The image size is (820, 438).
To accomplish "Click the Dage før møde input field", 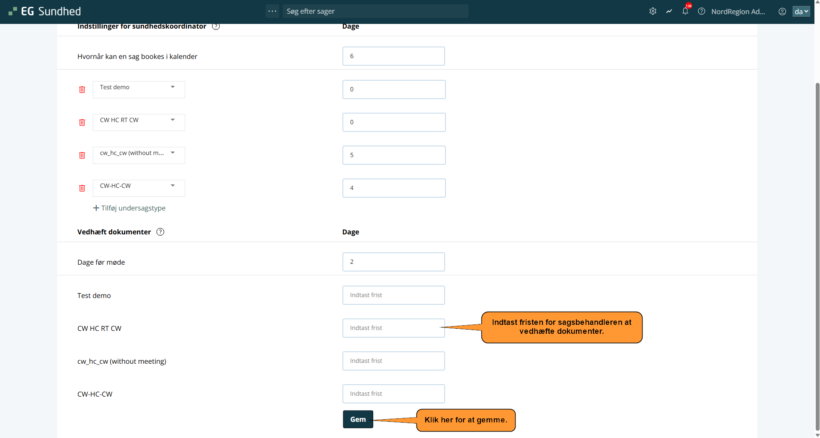I will click(393, 262).
